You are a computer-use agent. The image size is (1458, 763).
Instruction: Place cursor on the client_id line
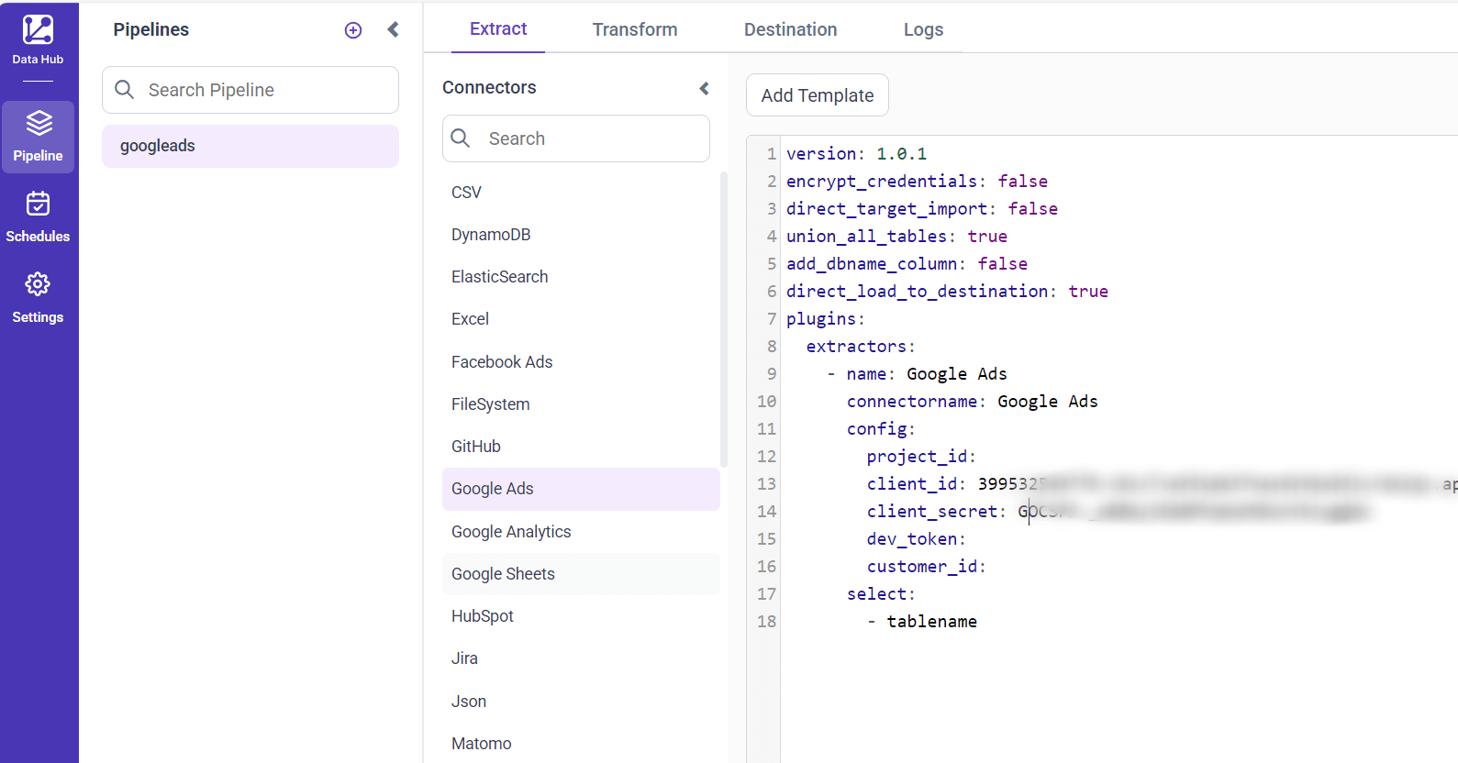click(1162, 484)
